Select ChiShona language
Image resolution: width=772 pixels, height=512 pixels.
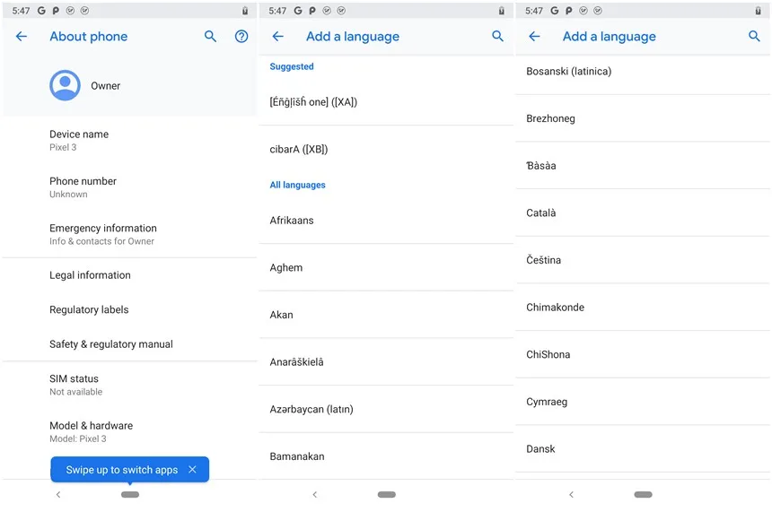(x=643, y=354)
